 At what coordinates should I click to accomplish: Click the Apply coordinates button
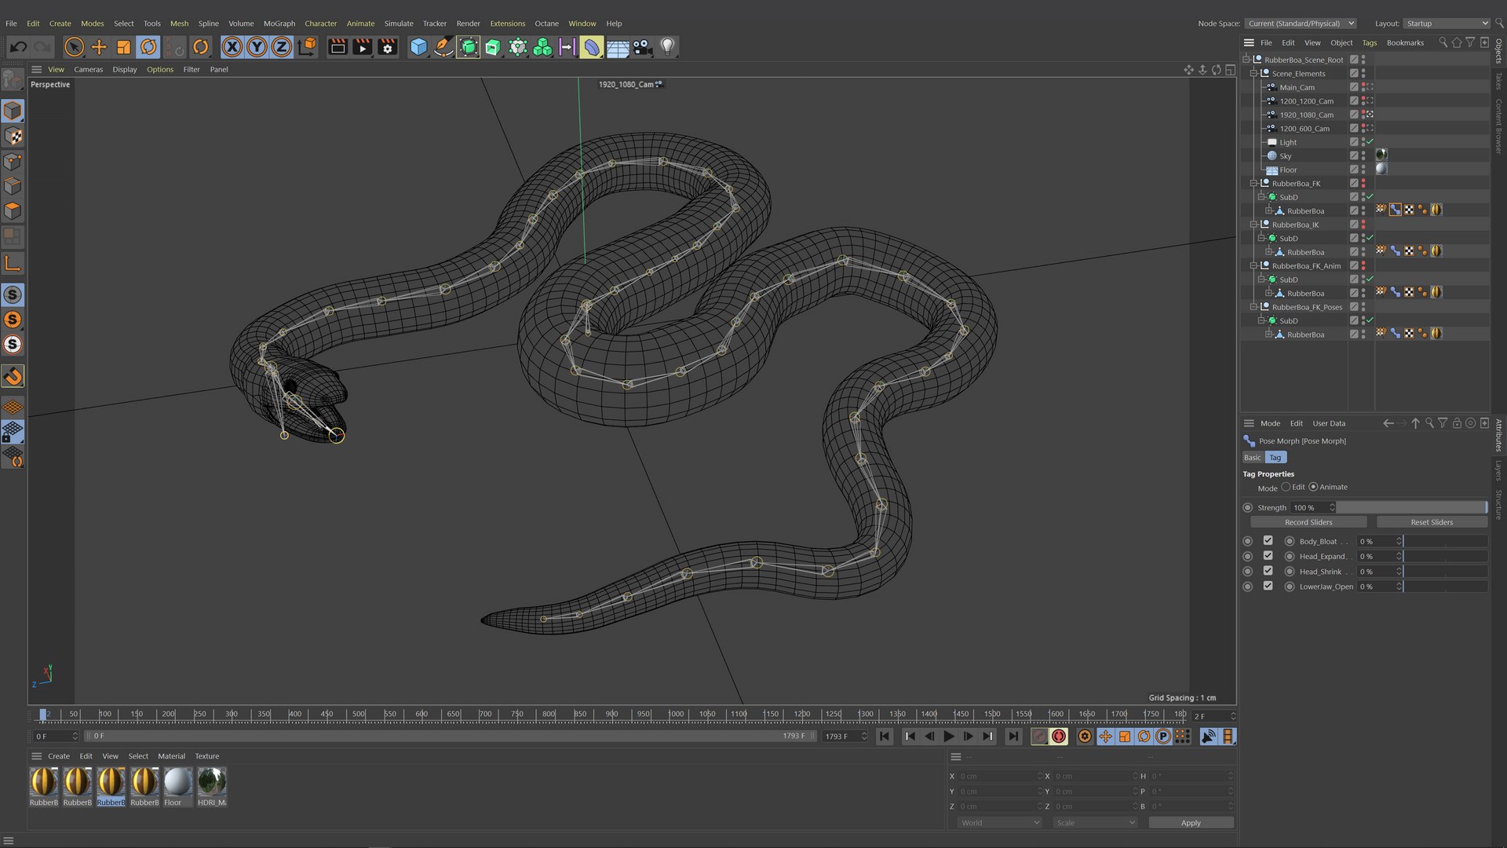coord(1191,823)
